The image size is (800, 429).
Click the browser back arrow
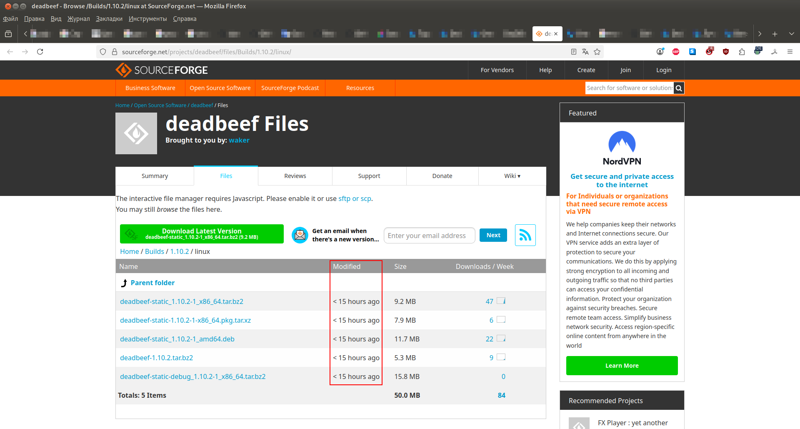click(10, 52)
